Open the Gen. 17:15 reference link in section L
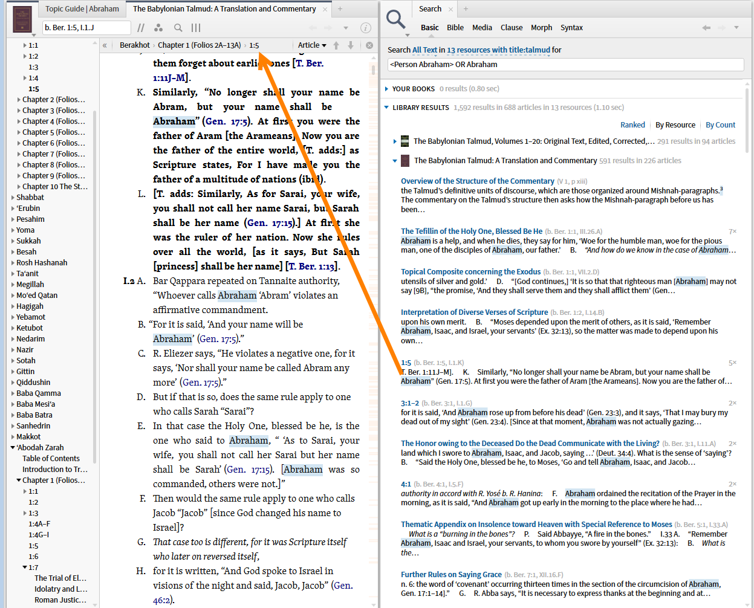Image resolution: width=754 pixels, height=608 pixels. [x=270, y=223]
